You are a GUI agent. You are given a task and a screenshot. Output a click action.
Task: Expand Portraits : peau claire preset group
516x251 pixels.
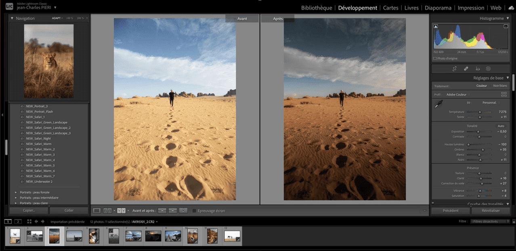(16, 203)
